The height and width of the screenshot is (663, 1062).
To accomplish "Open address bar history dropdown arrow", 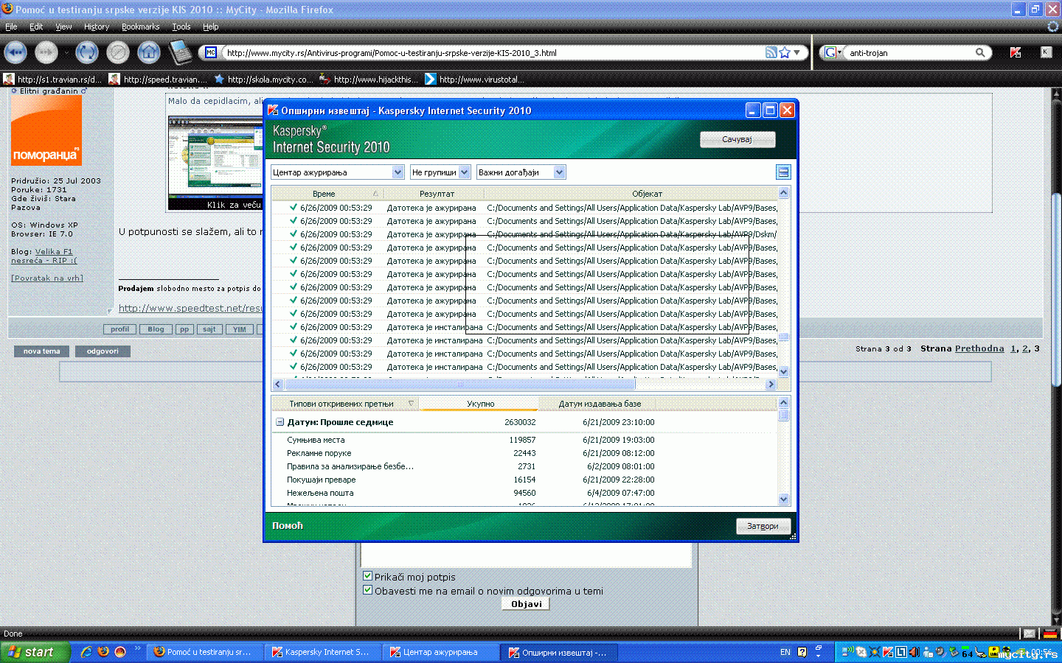I will [x=797, y=52].
